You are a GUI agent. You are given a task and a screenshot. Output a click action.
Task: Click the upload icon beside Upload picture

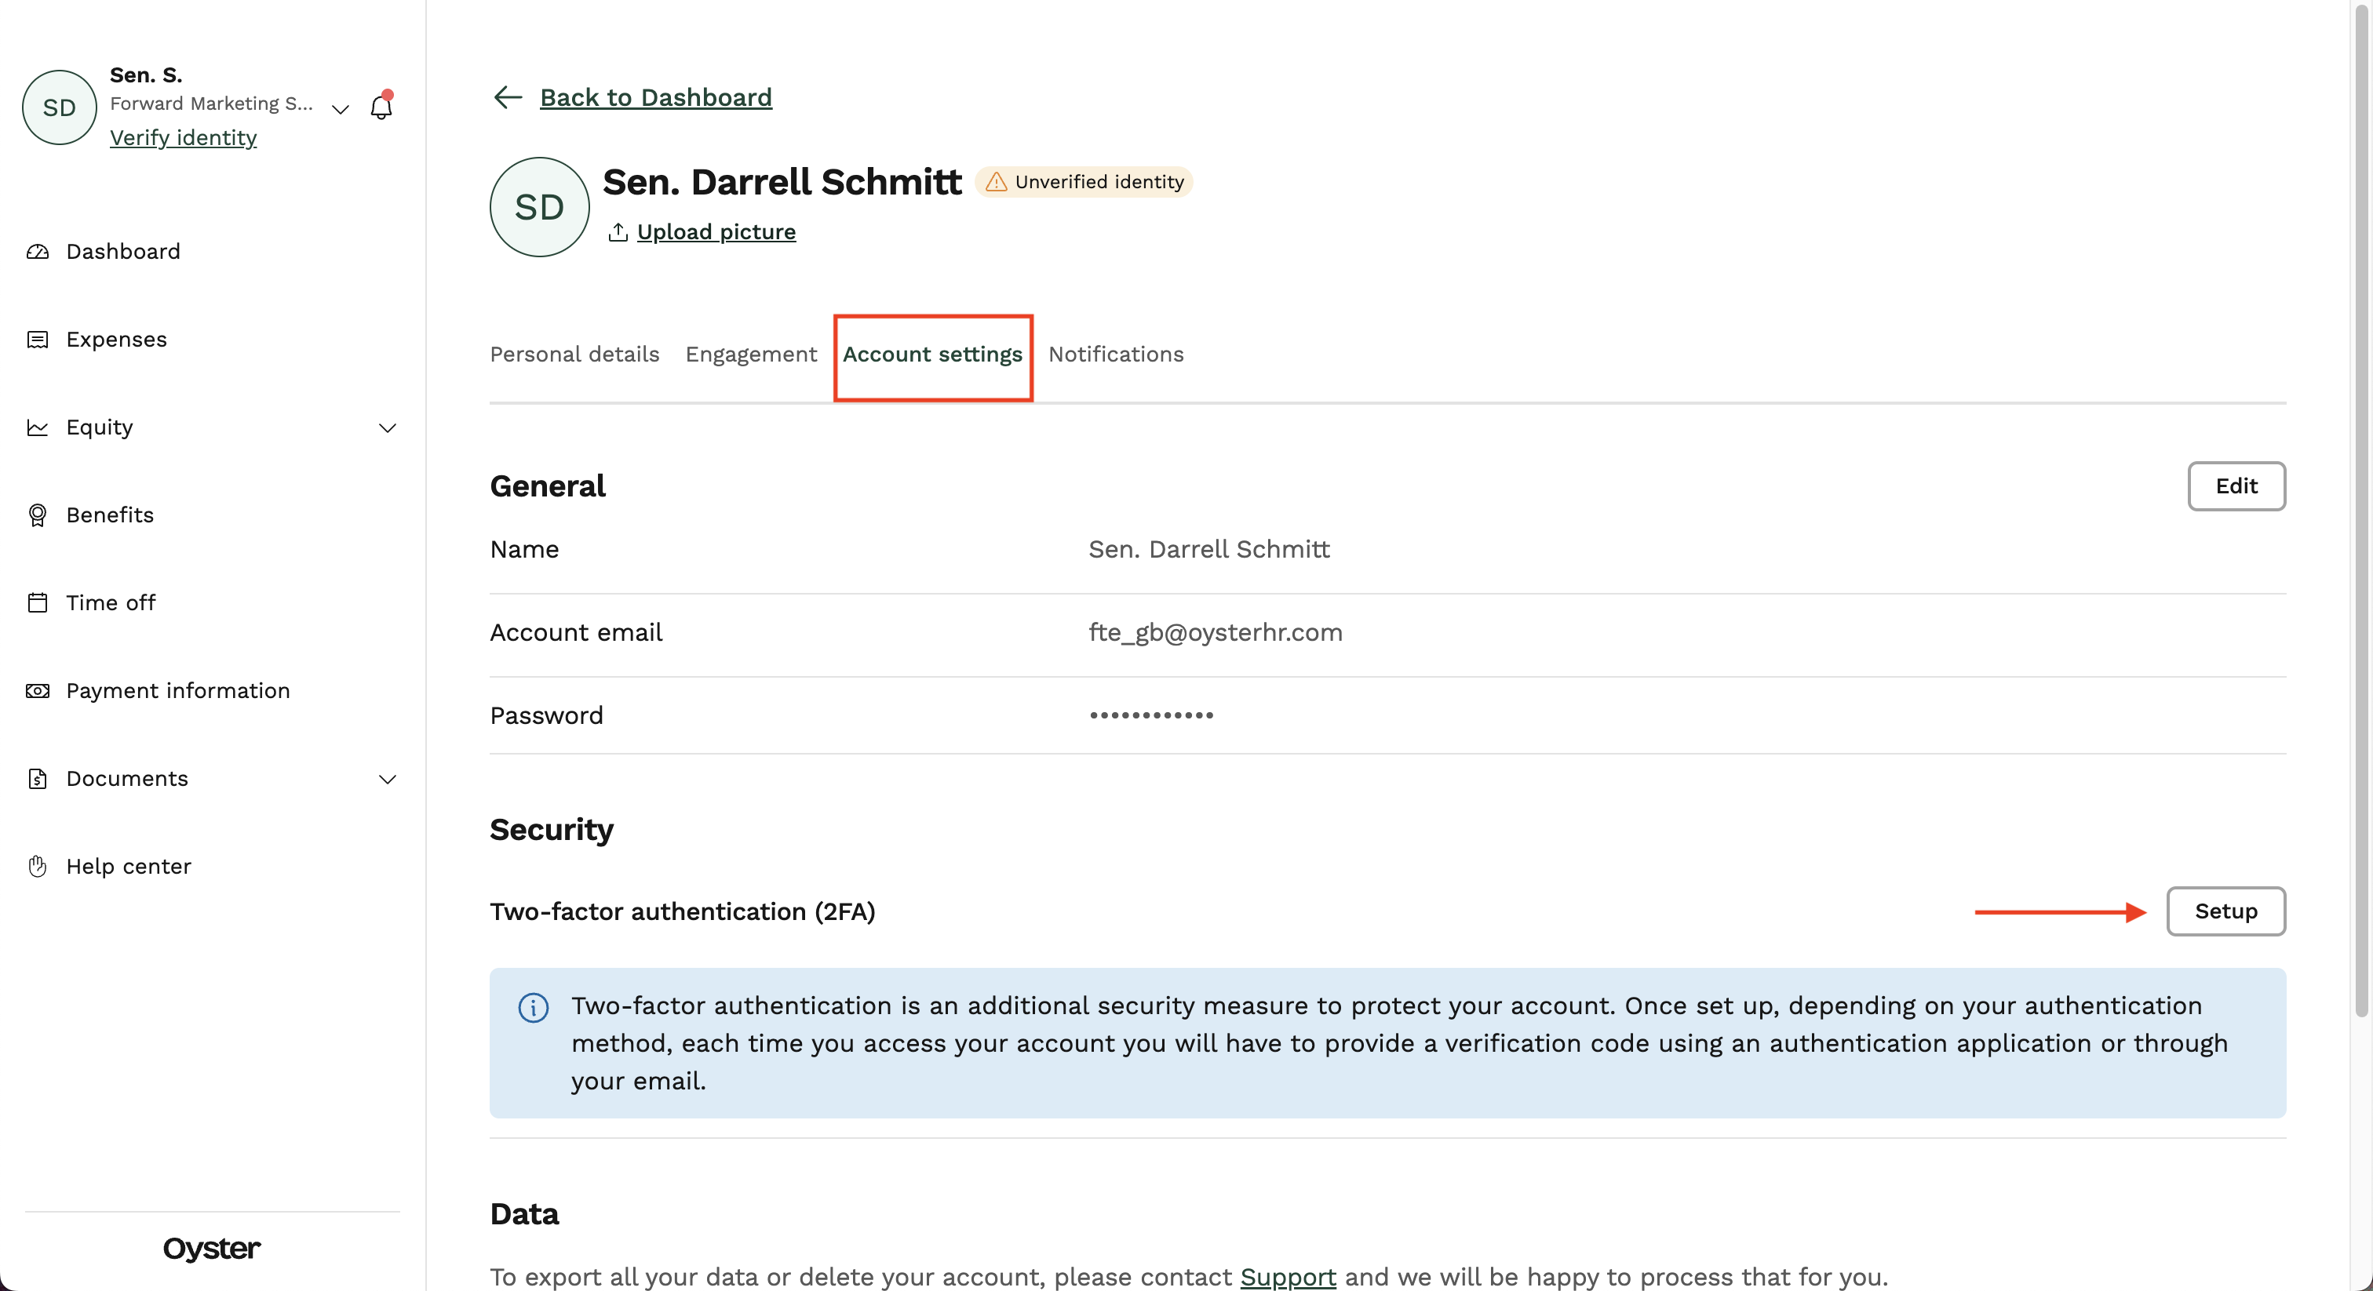[x=618, y=232]
